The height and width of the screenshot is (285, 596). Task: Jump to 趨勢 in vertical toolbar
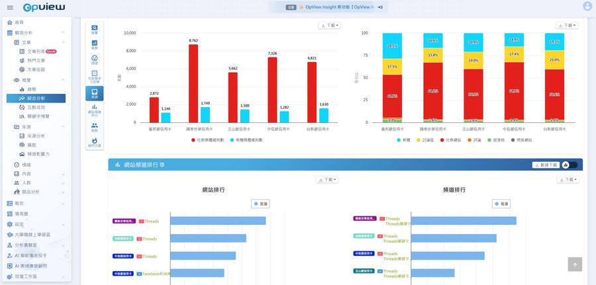tap(94, 45)
